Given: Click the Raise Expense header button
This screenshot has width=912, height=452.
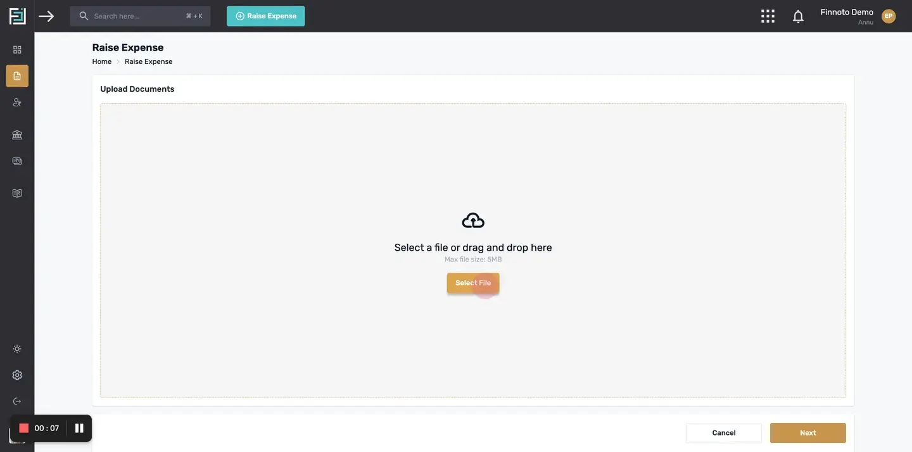Looking at the screenshot, I should (266, 16).
